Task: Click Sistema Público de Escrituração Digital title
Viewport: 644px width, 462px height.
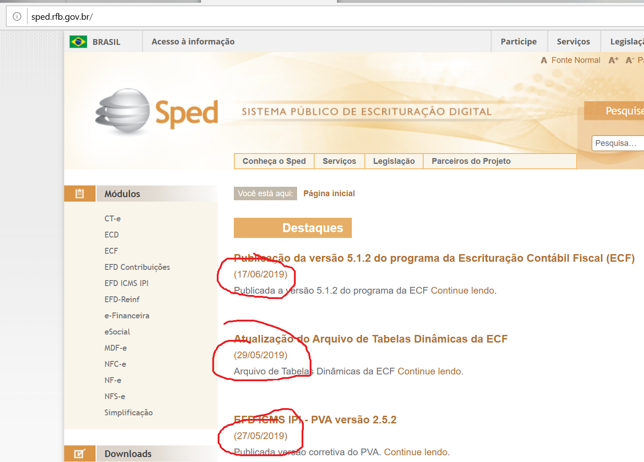Action: pos(367,111)
